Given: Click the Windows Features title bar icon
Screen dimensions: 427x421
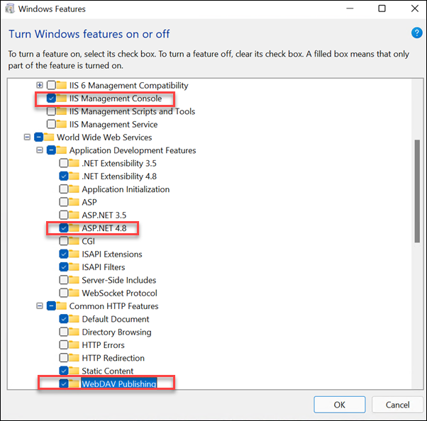Looking at the screenshot, I should point(11,9).
